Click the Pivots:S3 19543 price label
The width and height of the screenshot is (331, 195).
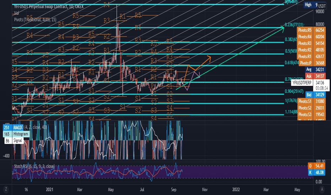tap(311, 114)
